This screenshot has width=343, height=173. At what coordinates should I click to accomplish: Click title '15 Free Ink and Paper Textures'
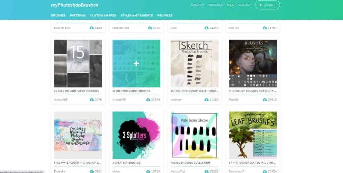(x=77, y=91)
